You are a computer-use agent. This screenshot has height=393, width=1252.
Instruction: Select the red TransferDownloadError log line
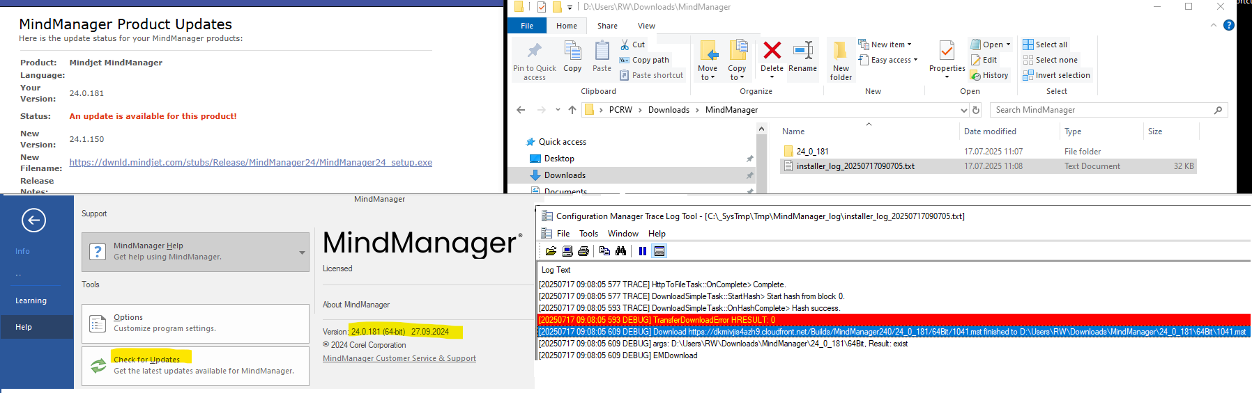click(894, 320)
